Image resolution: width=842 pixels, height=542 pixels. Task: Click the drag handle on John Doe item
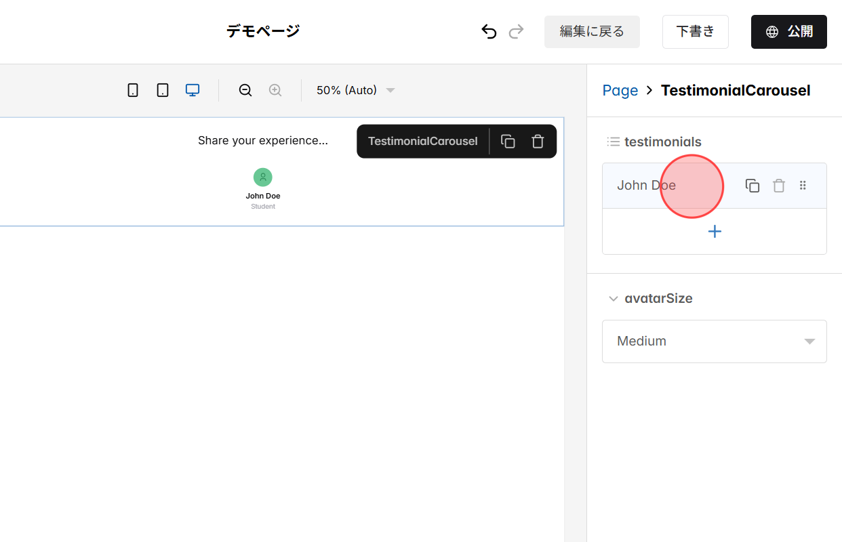coord(803,185)
